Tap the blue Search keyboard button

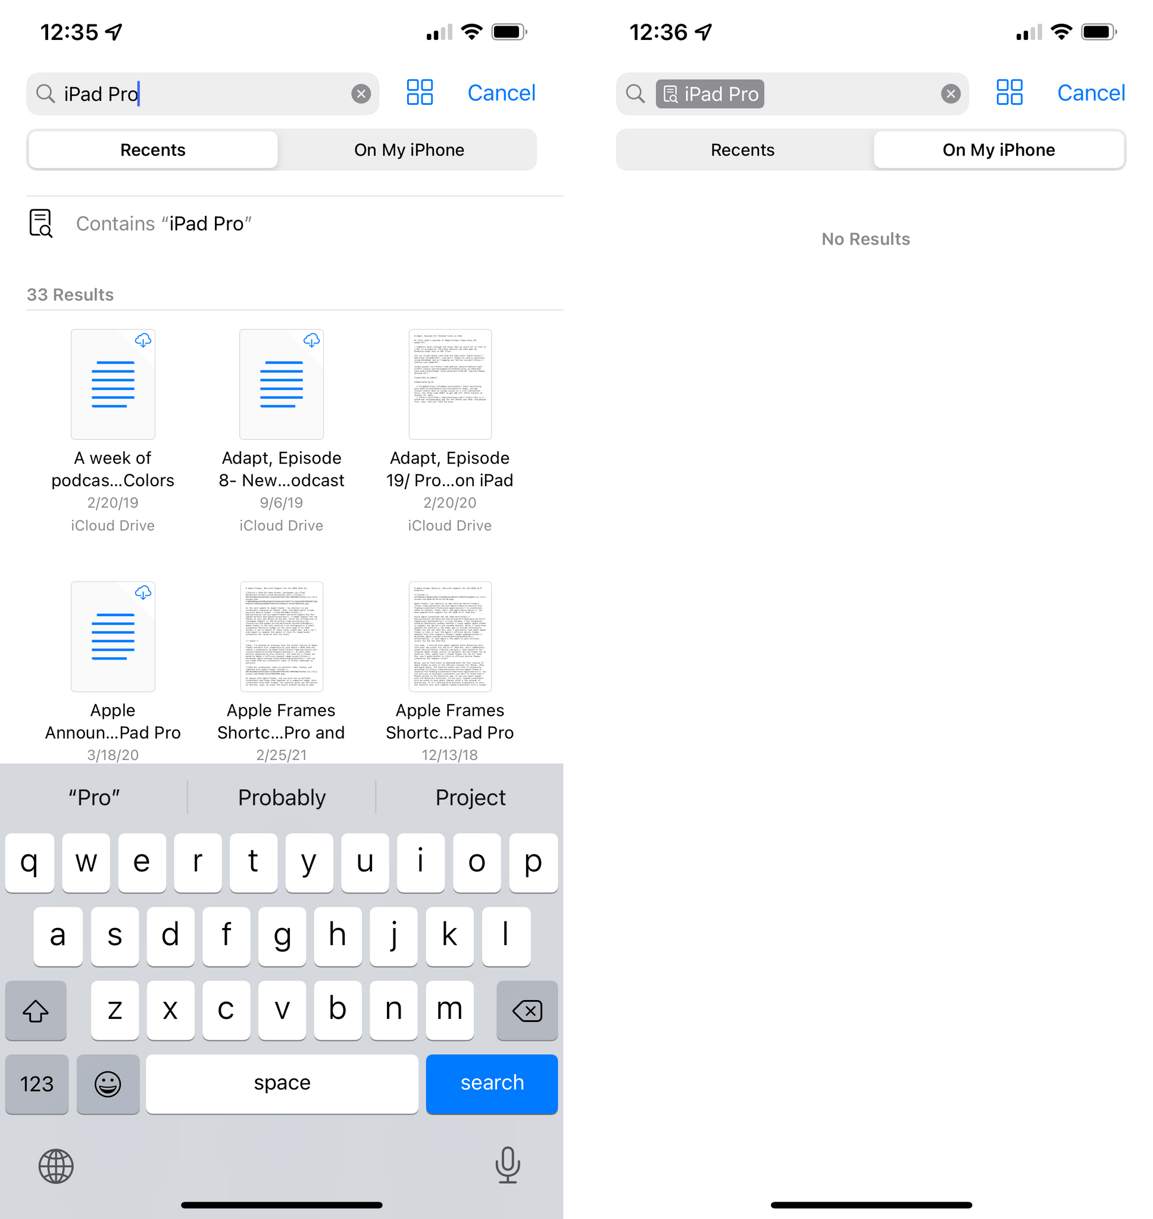point(492,1080)
